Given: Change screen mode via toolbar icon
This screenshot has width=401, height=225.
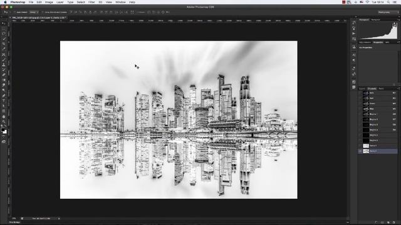Looking at the screenshot, I should click(x=4, y=142).
